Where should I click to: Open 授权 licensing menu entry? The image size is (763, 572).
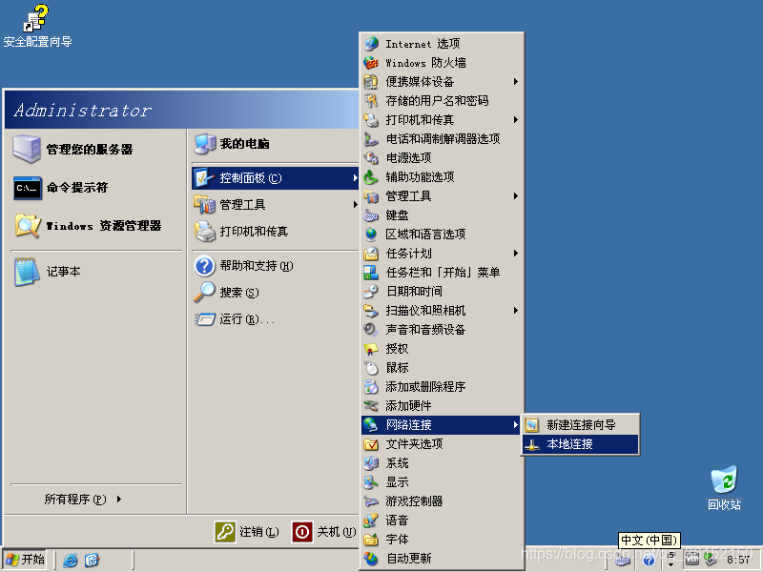click(442, 349)
